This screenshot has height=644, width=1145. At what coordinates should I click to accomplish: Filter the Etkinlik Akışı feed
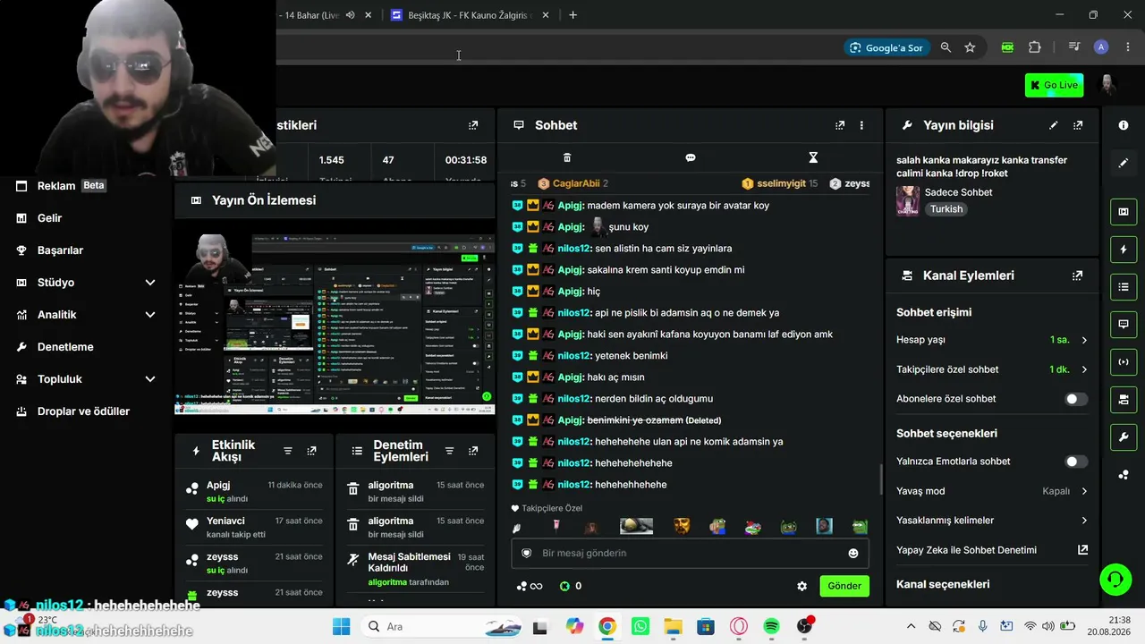[x=288, y=451]
